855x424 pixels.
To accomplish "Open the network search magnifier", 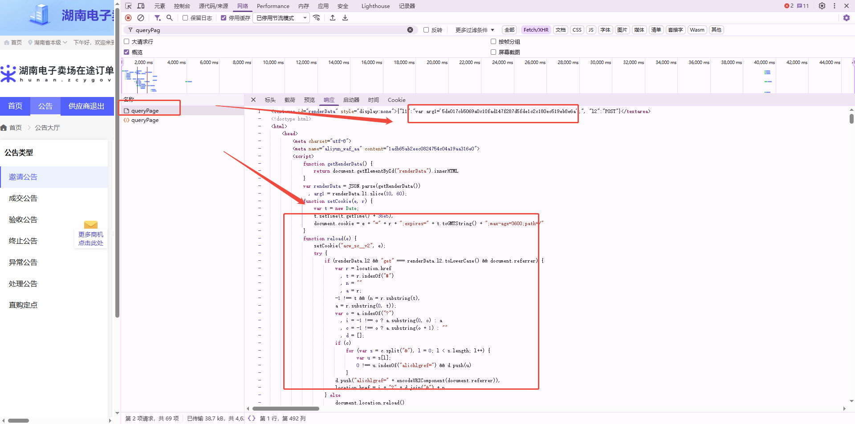I will [170, 18].
